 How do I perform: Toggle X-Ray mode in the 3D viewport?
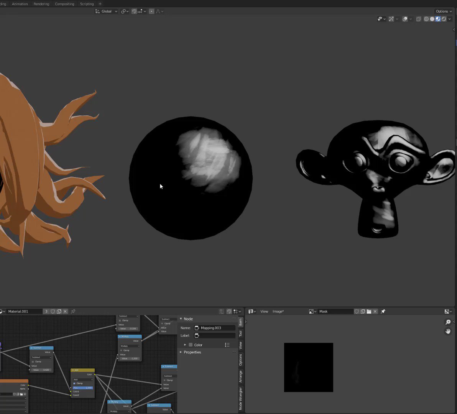click(418, 19)
